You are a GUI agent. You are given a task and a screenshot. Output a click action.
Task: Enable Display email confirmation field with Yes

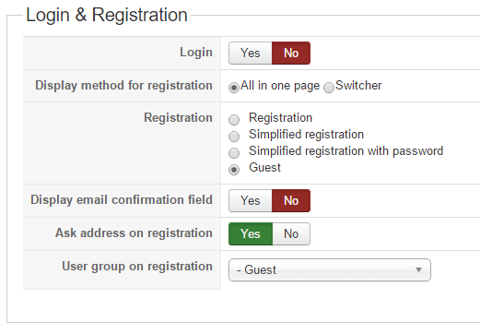[251, 200]
